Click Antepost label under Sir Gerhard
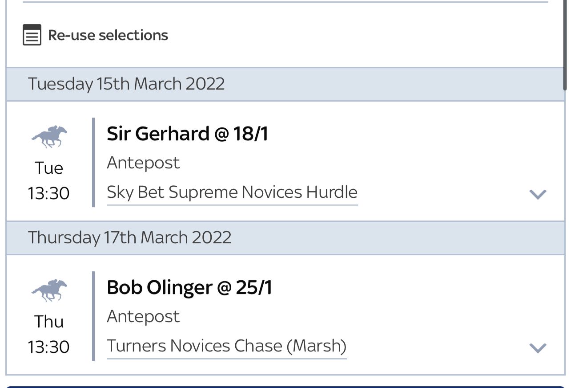 click(143, 163)
